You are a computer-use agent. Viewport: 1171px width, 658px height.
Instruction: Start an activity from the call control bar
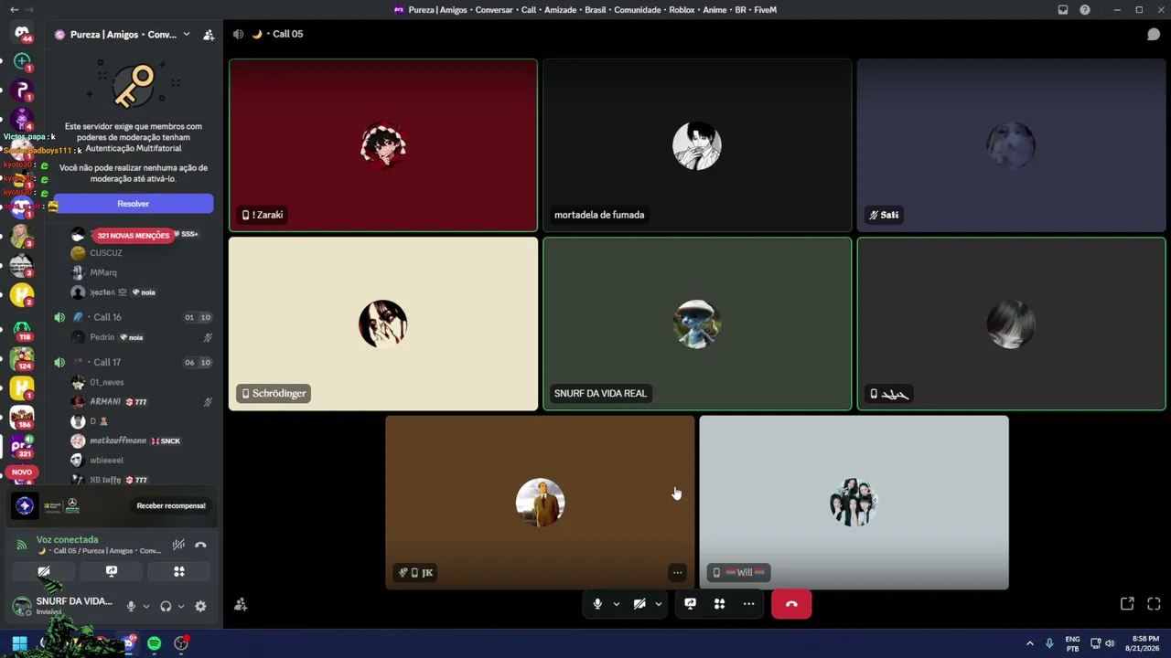pyautogui.click(x=720, y=604)
